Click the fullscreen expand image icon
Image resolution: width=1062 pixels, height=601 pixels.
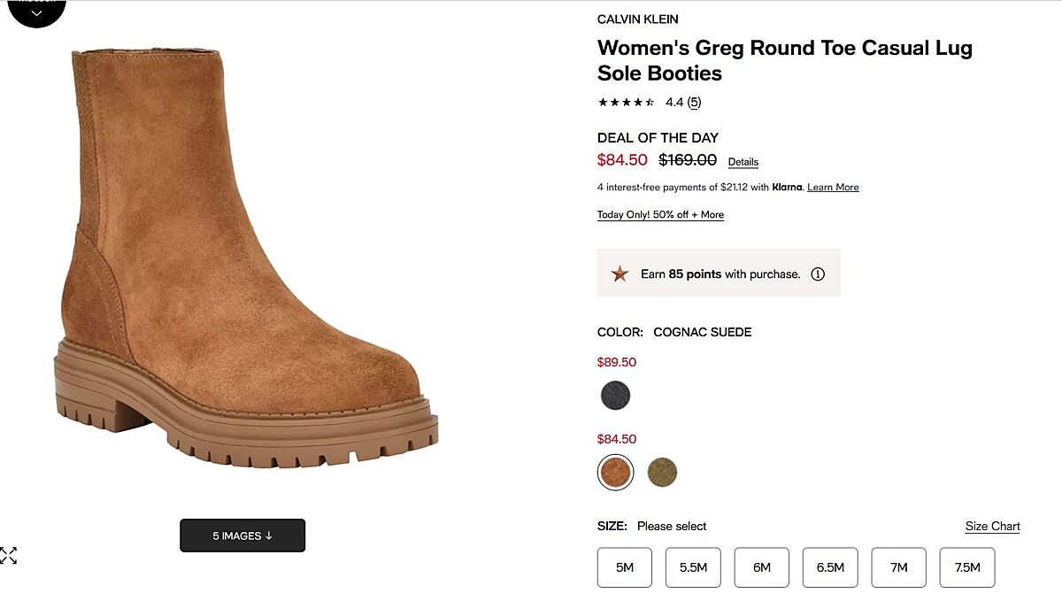(9, 556)
